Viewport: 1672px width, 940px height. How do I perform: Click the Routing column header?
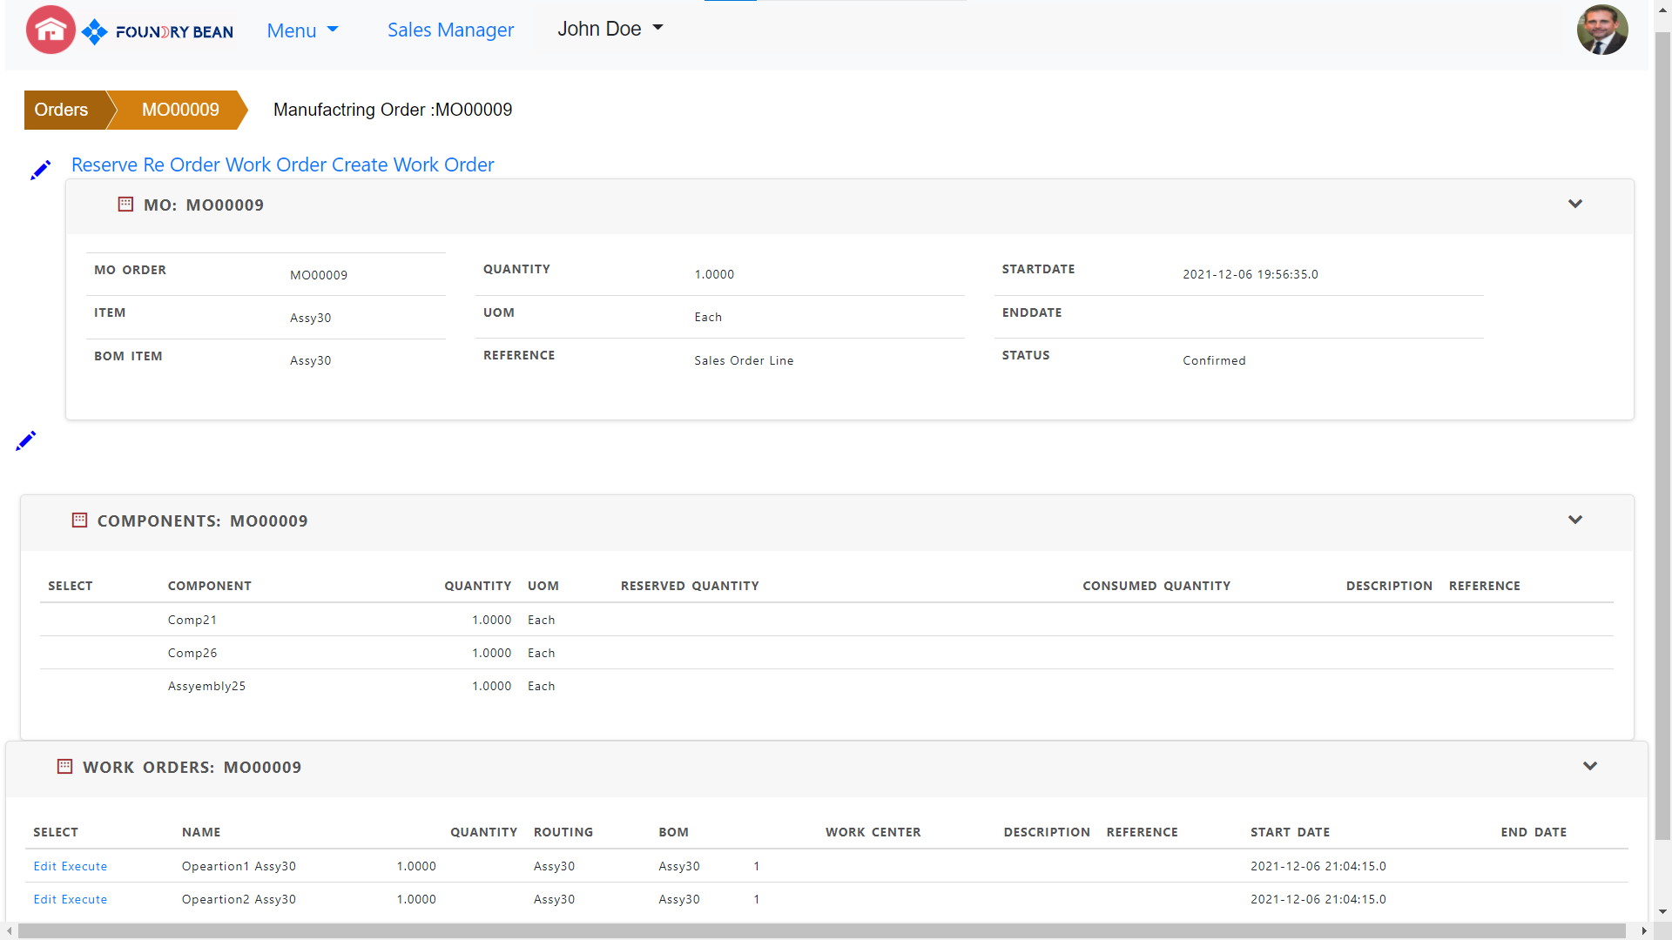(x=563, y=832)
